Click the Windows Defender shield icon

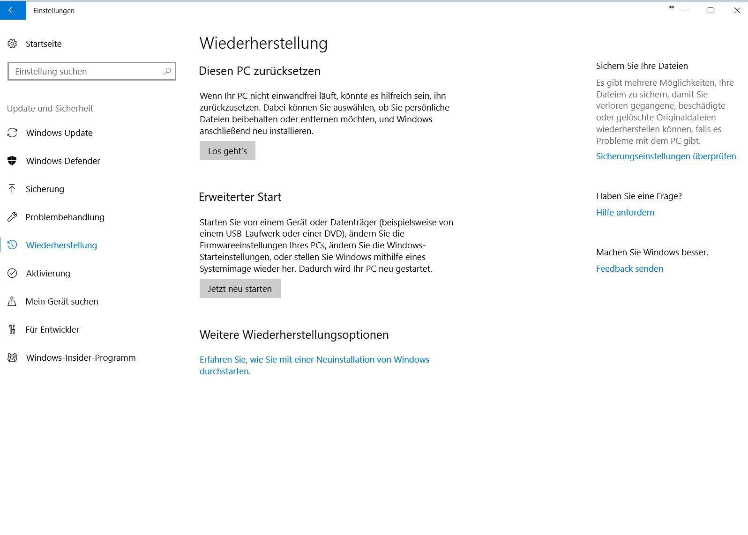tap(12, 161)
